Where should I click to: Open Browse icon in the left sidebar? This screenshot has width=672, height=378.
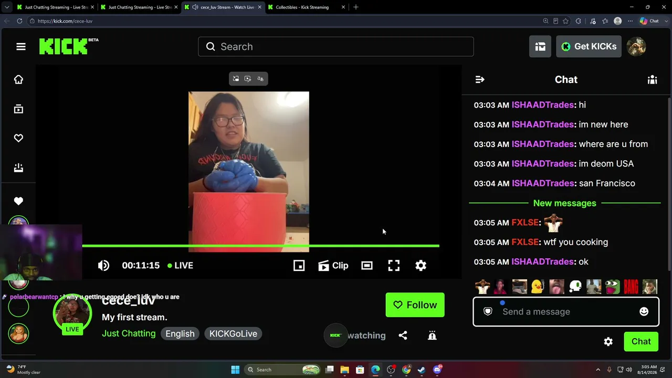pos(18,109)
